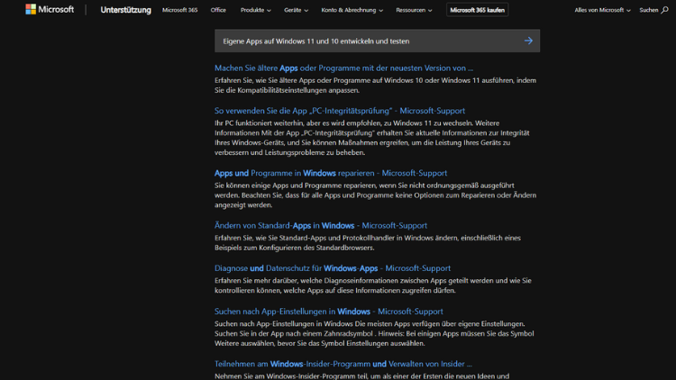Open the Microsoft 365 menu item
The width and height of the screenshot is (676, 380).
click(x=179, y=10)
